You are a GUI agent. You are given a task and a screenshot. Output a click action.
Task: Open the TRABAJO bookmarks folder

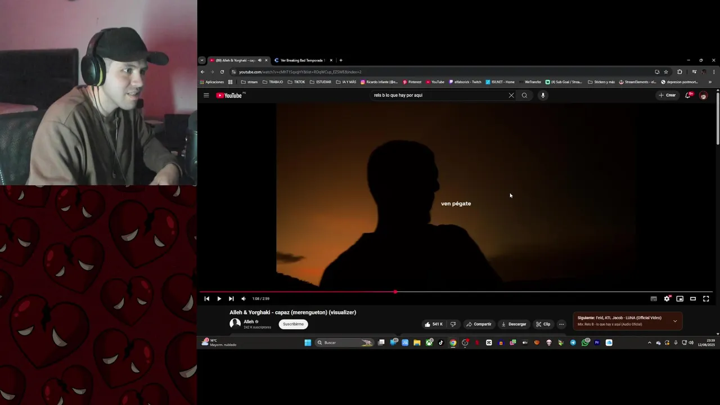pos(273,82)
